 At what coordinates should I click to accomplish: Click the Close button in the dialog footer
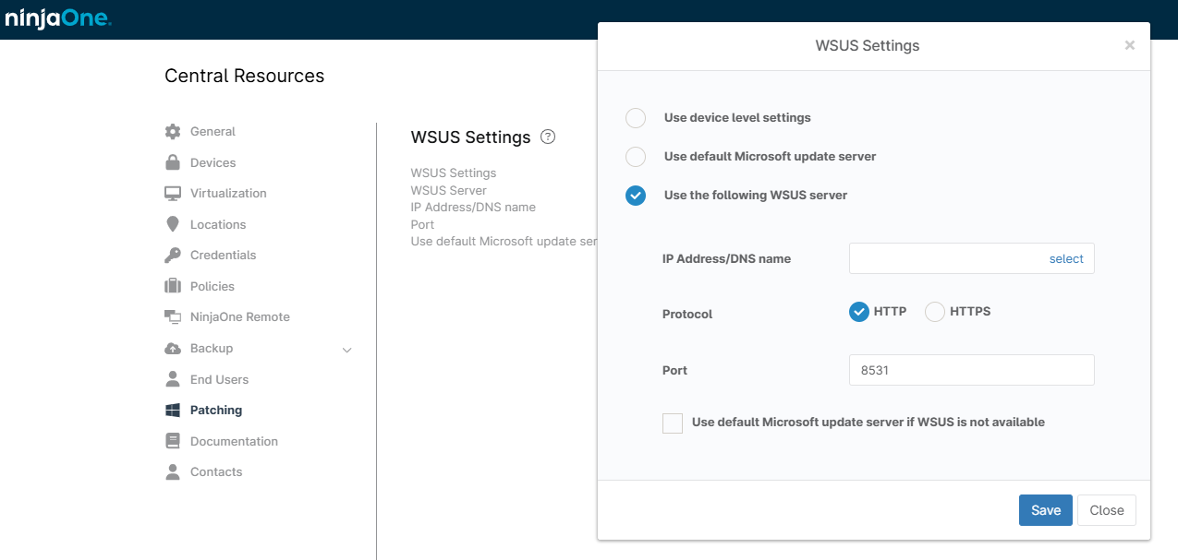pyautogui.click(x=1107, y=510)
